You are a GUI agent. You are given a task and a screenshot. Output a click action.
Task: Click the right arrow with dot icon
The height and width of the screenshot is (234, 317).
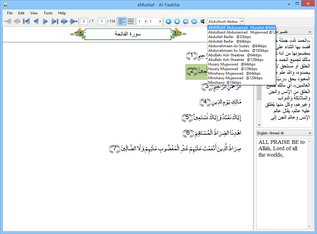click(73, 21)
